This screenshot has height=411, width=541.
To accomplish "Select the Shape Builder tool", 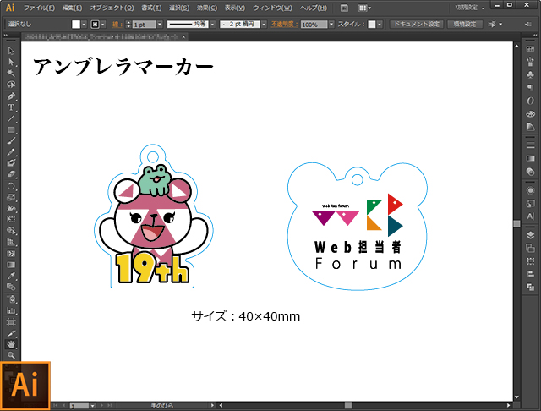I will pyautogui.click(x=11, y=231).
